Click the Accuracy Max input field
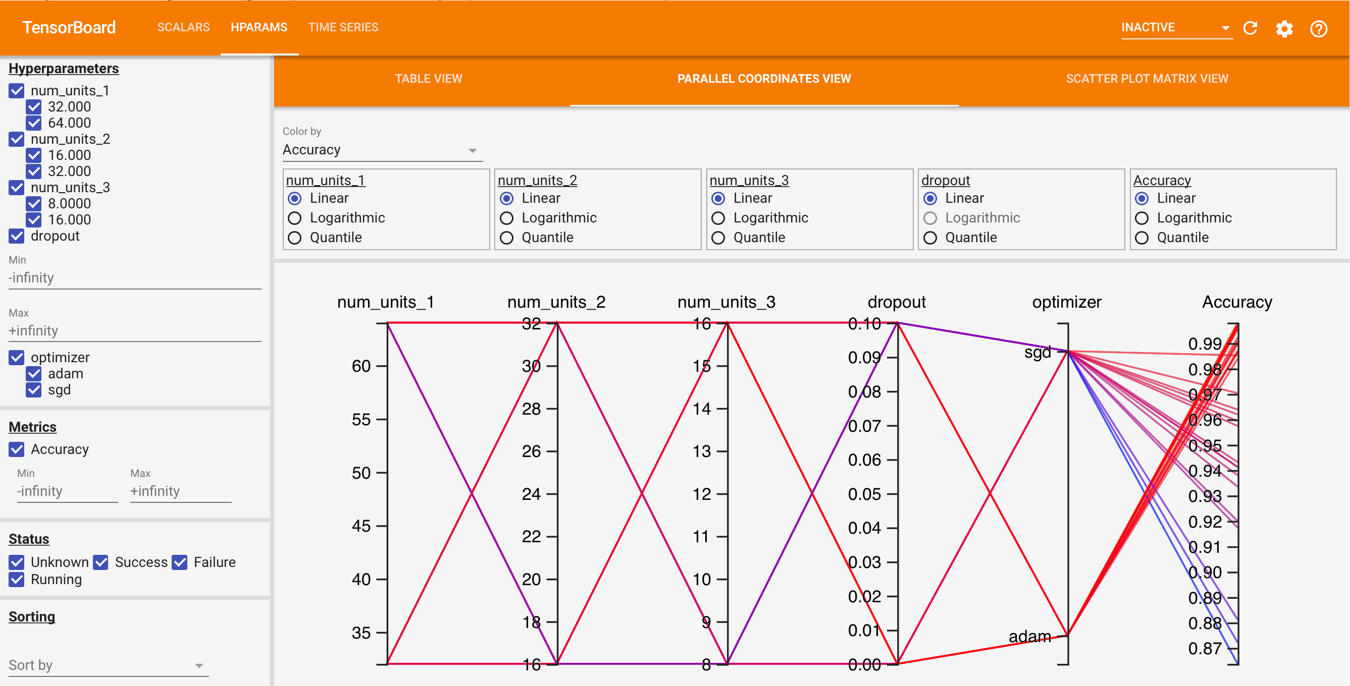The width and height of the screenshot is (1350, 686). click(180, 491)
